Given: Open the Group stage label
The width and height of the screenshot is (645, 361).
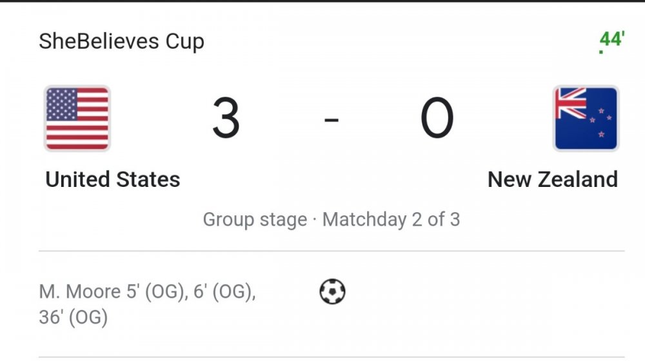Looking at the screenshot, I should [x=255, y=220].
